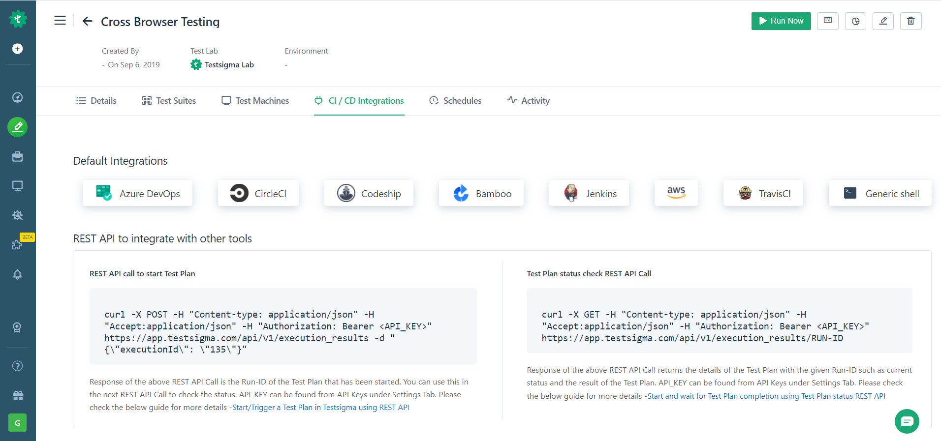941x441 pixels.
Task: Edit the test plan via pencil icon
Action: [883, 21]
